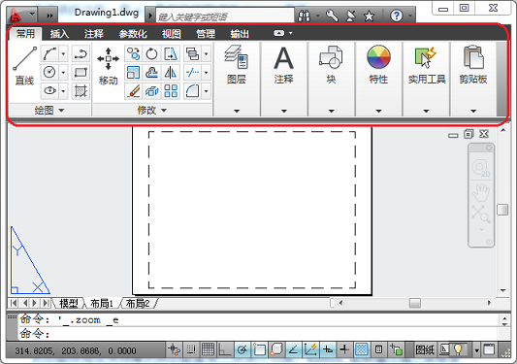Select the Ellipse drawing tool
The image size is (517, 364).
[49, 90]
